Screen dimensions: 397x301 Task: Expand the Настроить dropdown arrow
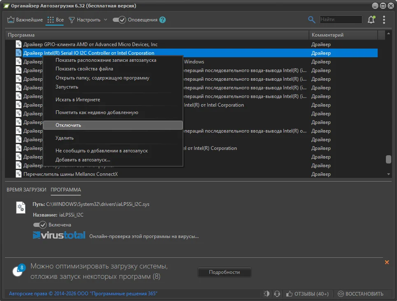pyautogui.click(x=105, y=20)
